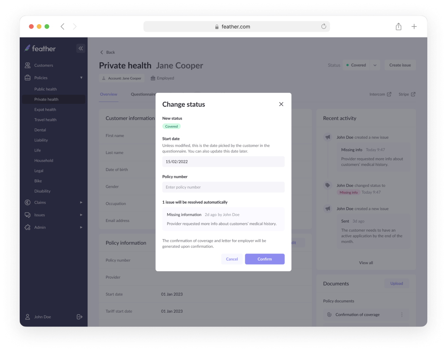The height and width of the screenshot is (351, 447).
Task: Click megaphone icon beside Sent activity
Action: 328,208
